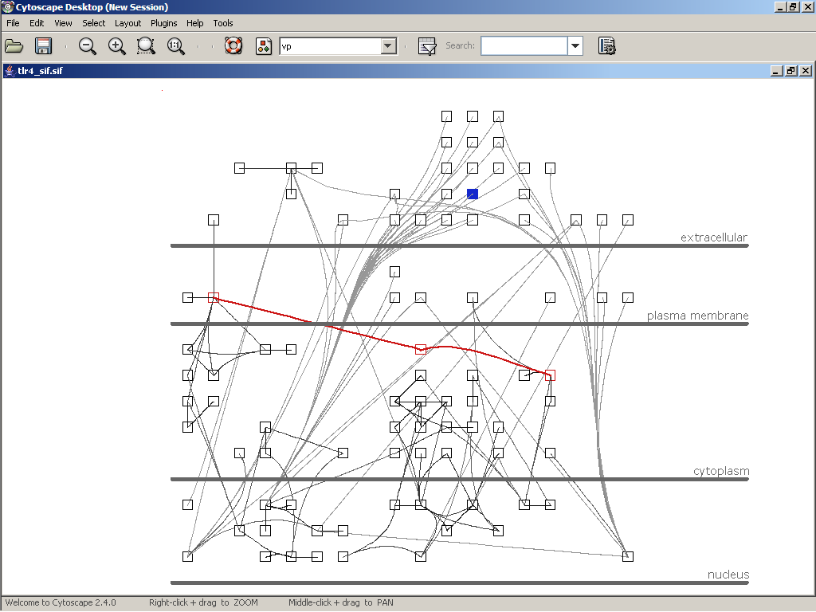Click the Save session floppy icon
The image size is (816, 612).
click(43, 46)
